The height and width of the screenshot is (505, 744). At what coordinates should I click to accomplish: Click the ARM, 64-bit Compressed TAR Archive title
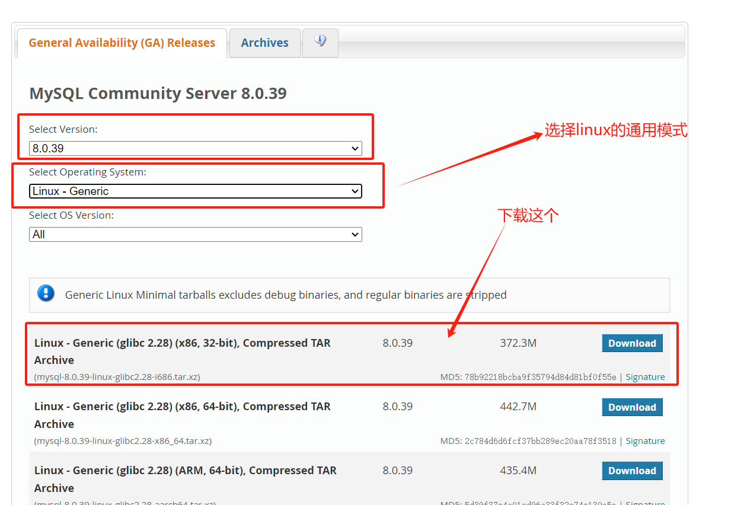pyautogui.click(x=185, y=479)
